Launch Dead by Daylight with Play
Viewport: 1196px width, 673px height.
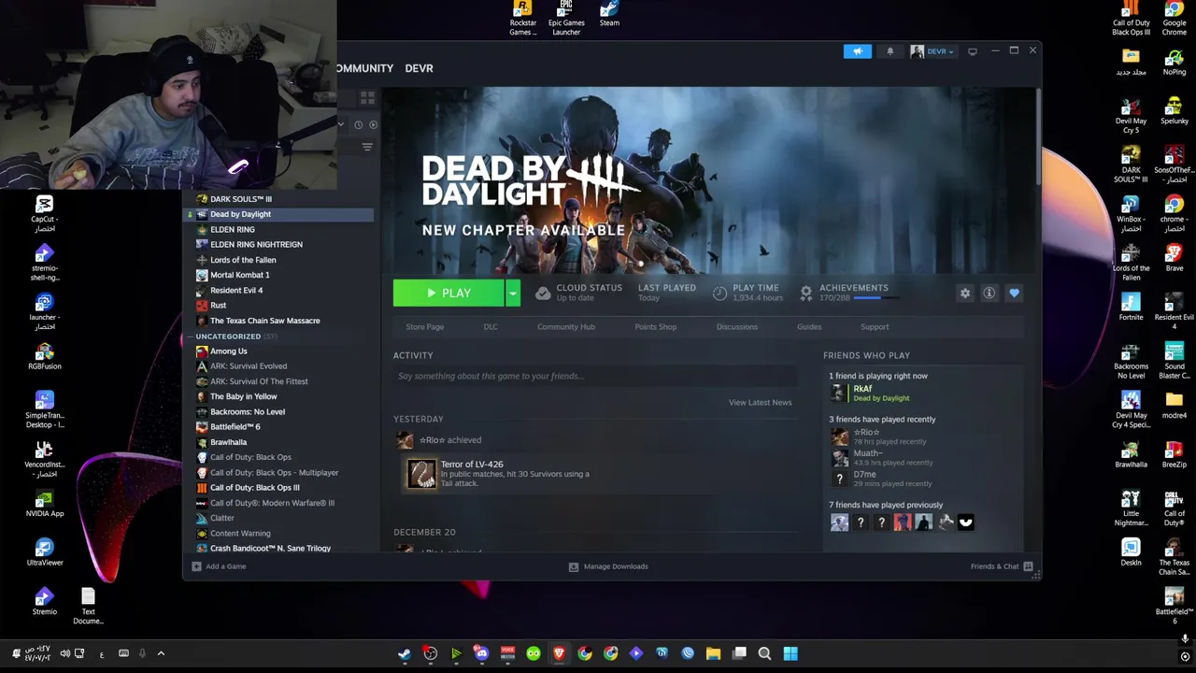[448, 294]
